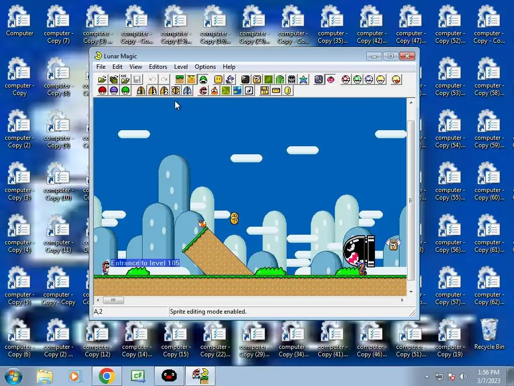Select the winged question block sprite
This screenshot has width=514, height=386.
pyautogui.click(x=394, y=245)
